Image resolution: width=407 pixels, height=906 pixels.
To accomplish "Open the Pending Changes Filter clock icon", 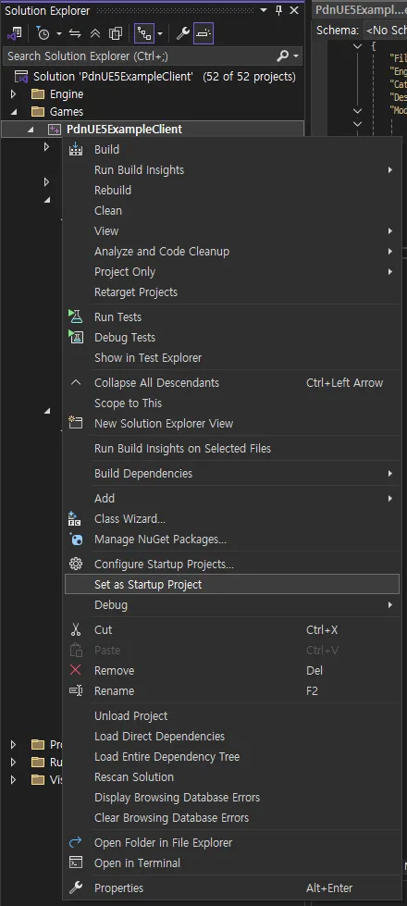I will [x=43, y=33].
